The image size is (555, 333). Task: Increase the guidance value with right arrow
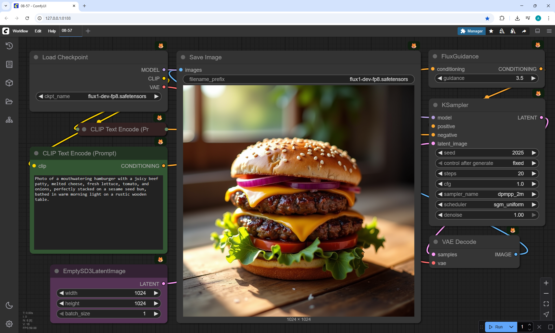[x=533, y=78]
